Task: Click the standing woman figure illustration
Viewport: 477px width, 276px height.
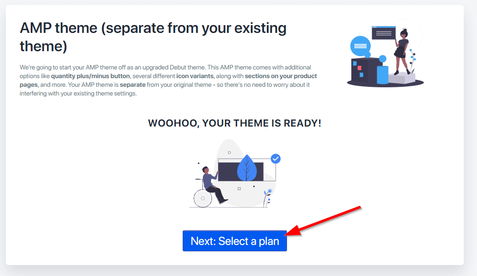Action: [402, 49]
